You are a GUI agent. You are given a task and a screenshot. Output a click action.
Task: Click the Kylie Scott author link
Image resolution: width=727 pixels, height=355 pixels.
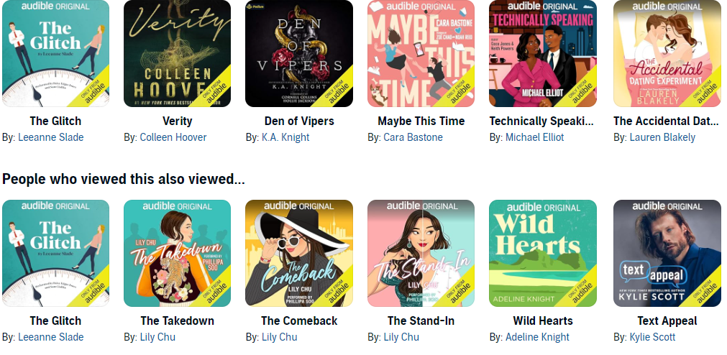(x=652, y=337)
